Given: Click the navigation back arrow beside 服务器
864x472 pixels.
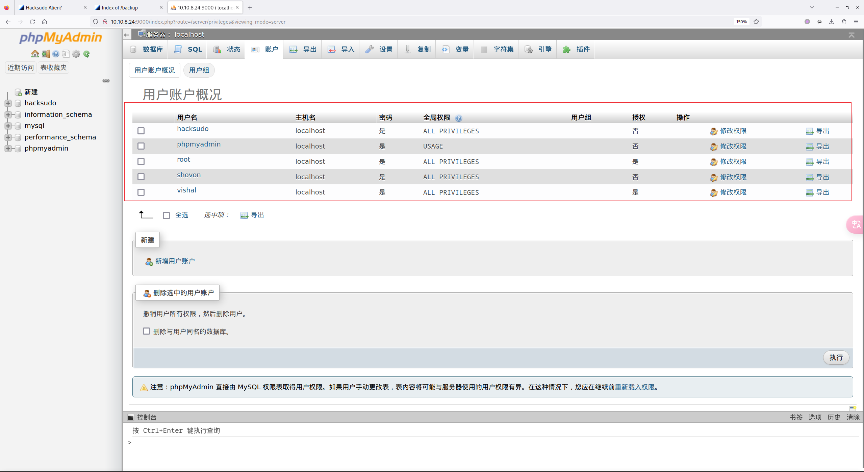Looking at the screenshot, I should click(127, 35).
